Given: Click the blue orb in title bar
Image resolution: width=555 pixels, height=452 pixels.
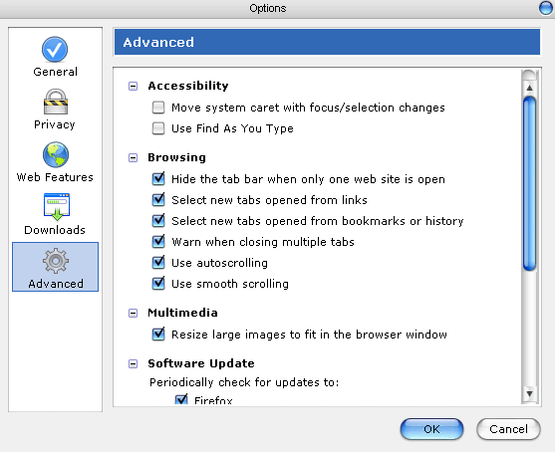Looking at the screenshot, I should (546, 8).
